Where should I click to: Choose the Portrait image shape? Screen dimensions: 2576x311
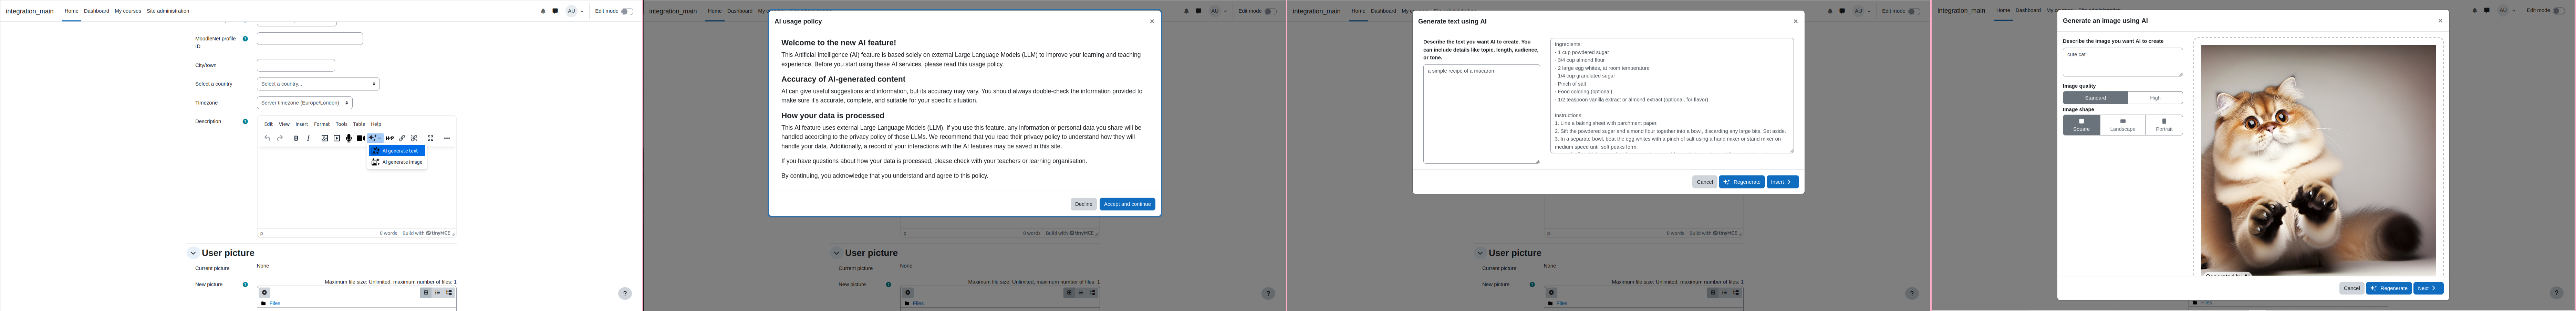[x=2164, y=125]
